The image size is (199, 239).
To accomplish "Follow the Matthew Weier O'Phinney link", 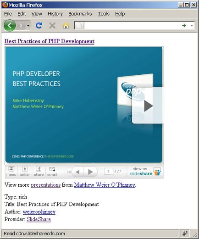I will pyautogui.click(x=105, y=185).
